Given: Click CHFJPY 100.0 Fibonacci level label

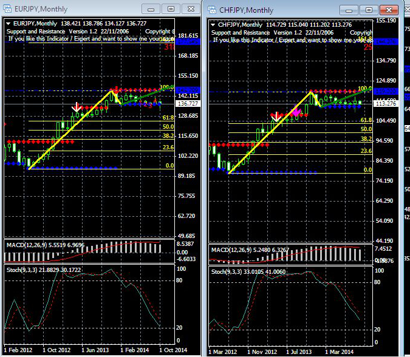Looking at the screenshot, I should click(x=365, y=88).
